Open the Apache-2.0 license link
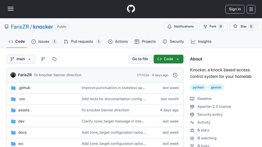Screen dimensions: 262x147 (214, 106)
